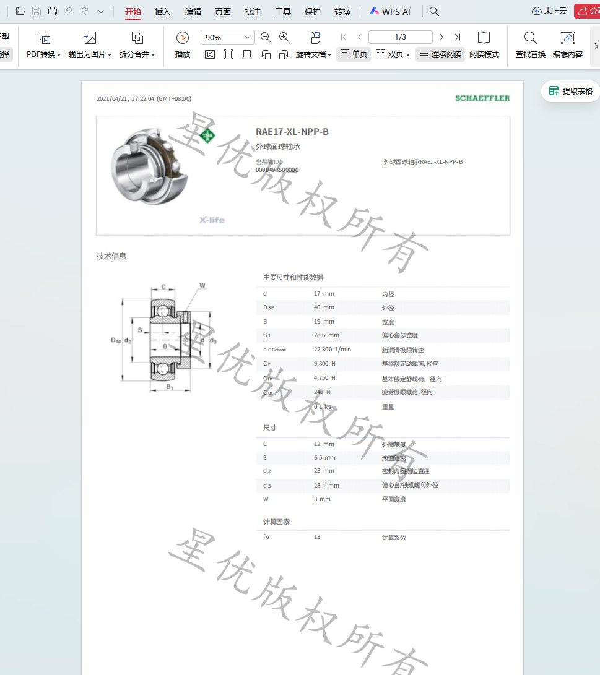The width and height of the screenshot is (600, 675).
Task: Open 查找替换 find and replace
Action: 531,45
